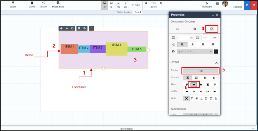Set Align to flex-start
The image size is (258, 131).
pyautogui.click(x=187, y=85)
